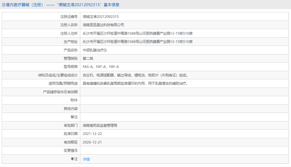Click the 附件 label
The height and width of the screenshot is (167, 291).
coord(74,100)
